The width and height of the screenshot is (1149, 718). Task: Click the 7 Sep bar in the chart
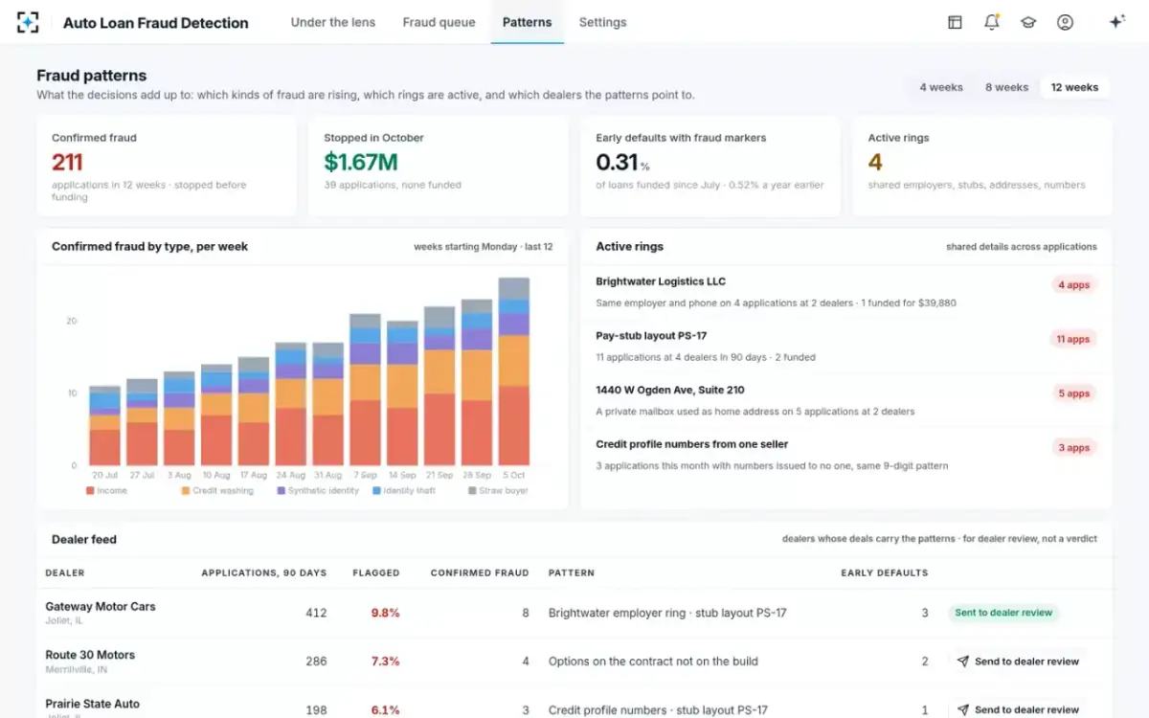(365, 390)
